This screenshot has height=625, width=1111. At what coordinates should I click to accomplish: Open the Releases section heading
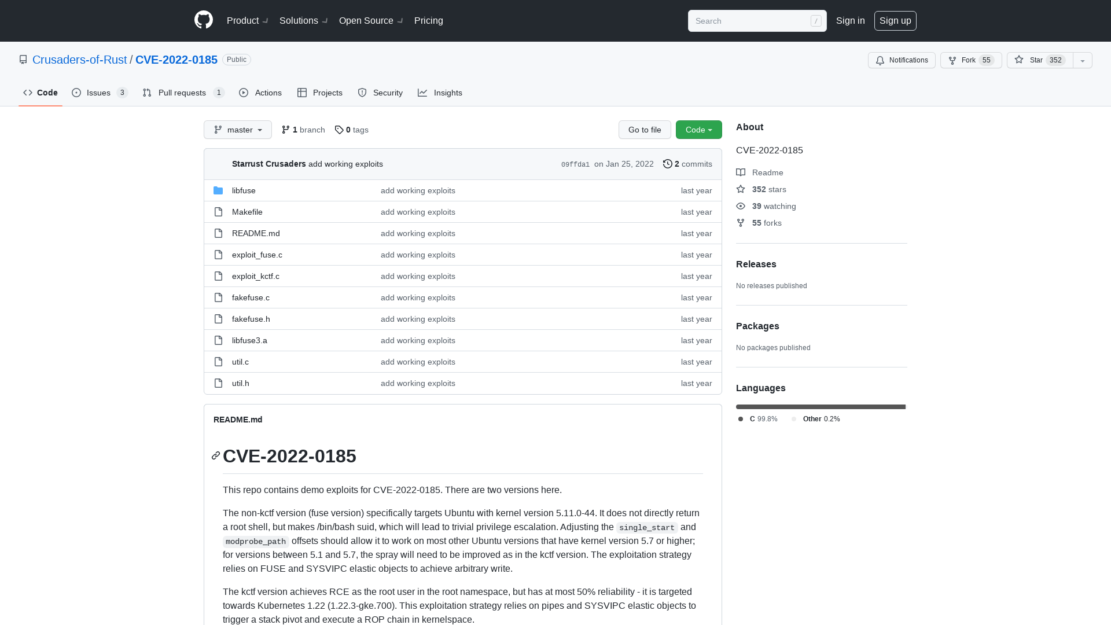[x=756, y=264]
